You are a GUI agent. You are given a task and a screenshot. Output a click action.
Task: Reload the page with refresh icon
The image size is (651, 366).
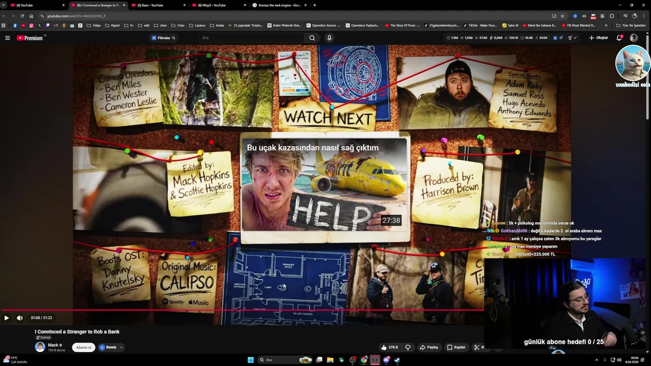[x=22, y=16]
